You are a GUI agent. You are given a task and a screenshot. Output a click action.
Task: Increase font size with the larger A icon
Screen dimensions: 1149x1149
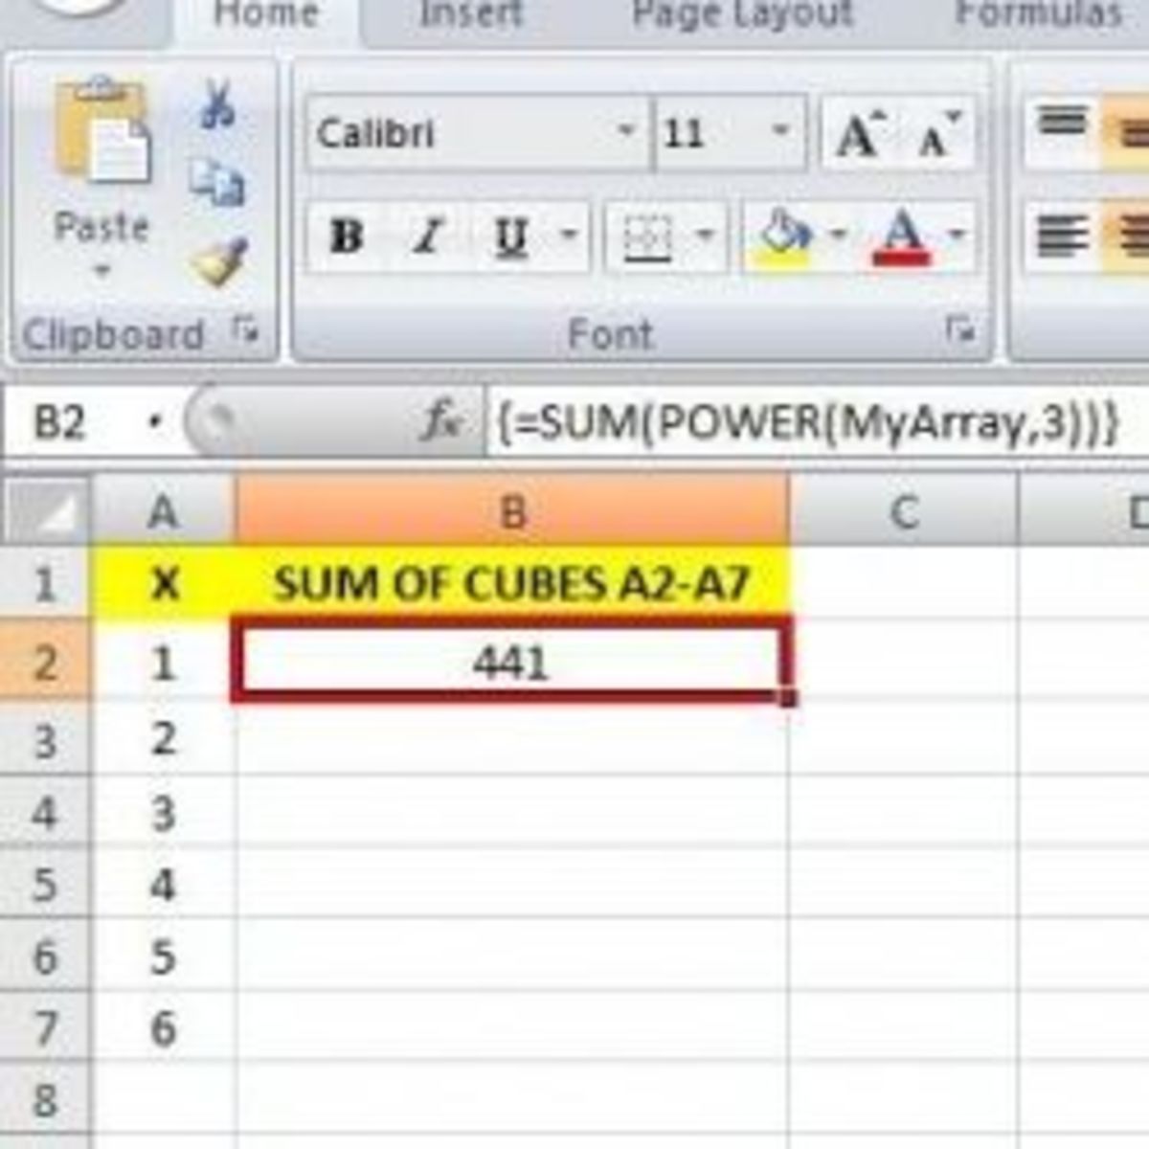tap(862, 134)
